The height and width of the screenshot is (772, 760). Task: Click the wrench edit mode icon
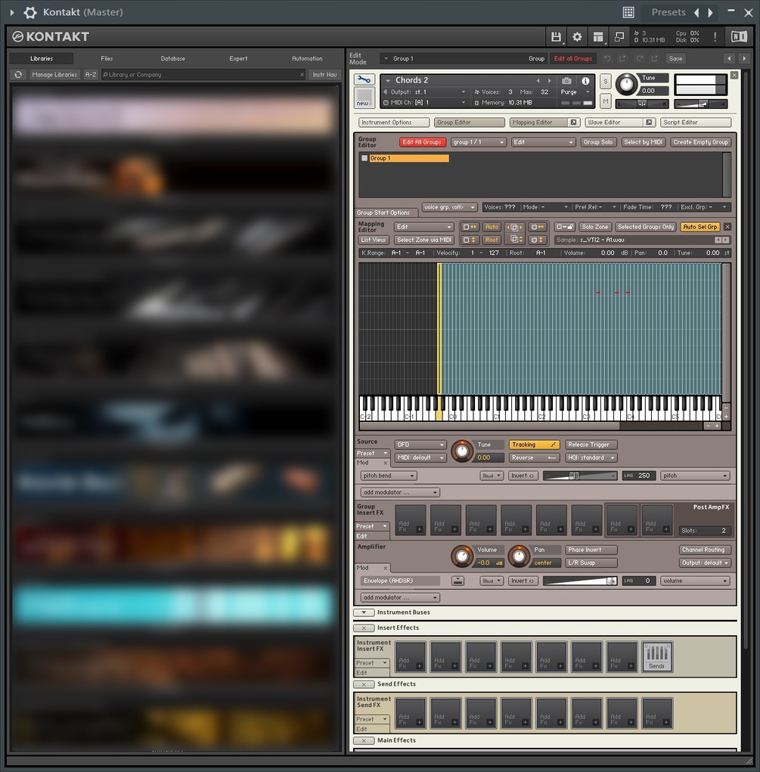(x=364, y=79)
